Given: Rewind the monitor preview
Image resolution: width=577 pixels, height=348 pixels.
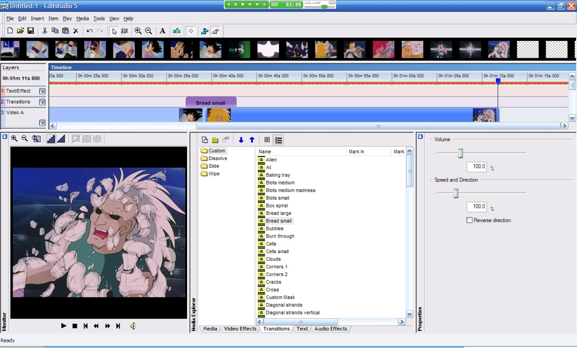Looking at the screenshot, I should click(x=96, y=326).
